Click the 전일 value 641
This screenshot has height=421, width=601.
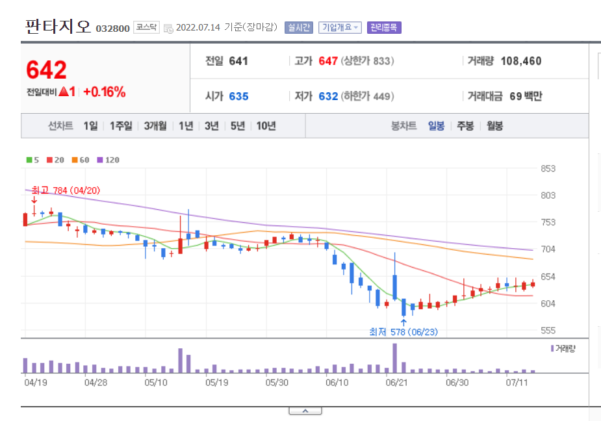pyautogui.click(x=238, y=61)
